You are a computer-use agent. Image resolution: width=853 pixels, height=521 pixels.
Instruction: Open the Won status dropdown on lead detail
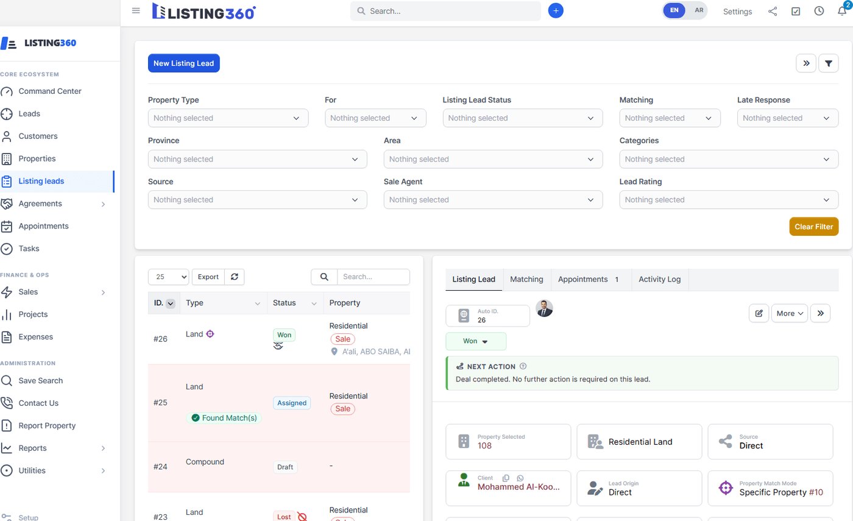point(476,341)
